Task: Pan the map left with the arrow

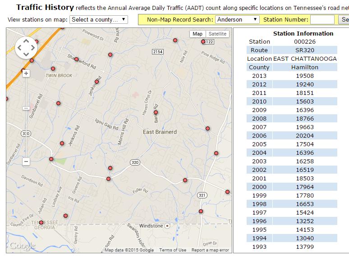Action: click(x=19, y=48)
